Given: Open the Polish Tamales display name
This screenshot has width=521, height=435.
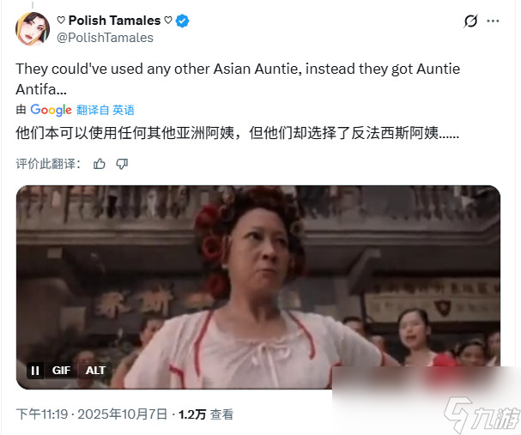Looking at the screenshot, I should click(x=114, y=21).
